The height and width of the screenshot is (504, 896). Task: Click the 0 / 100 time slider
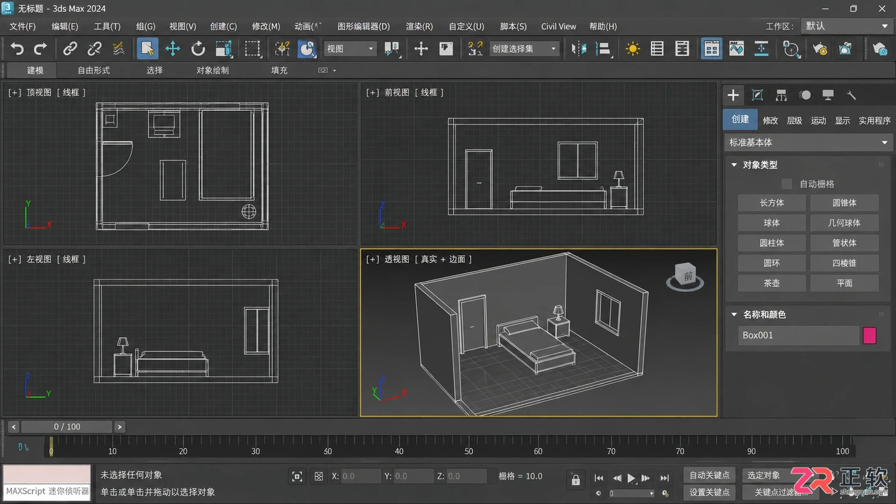click(67, 427)
